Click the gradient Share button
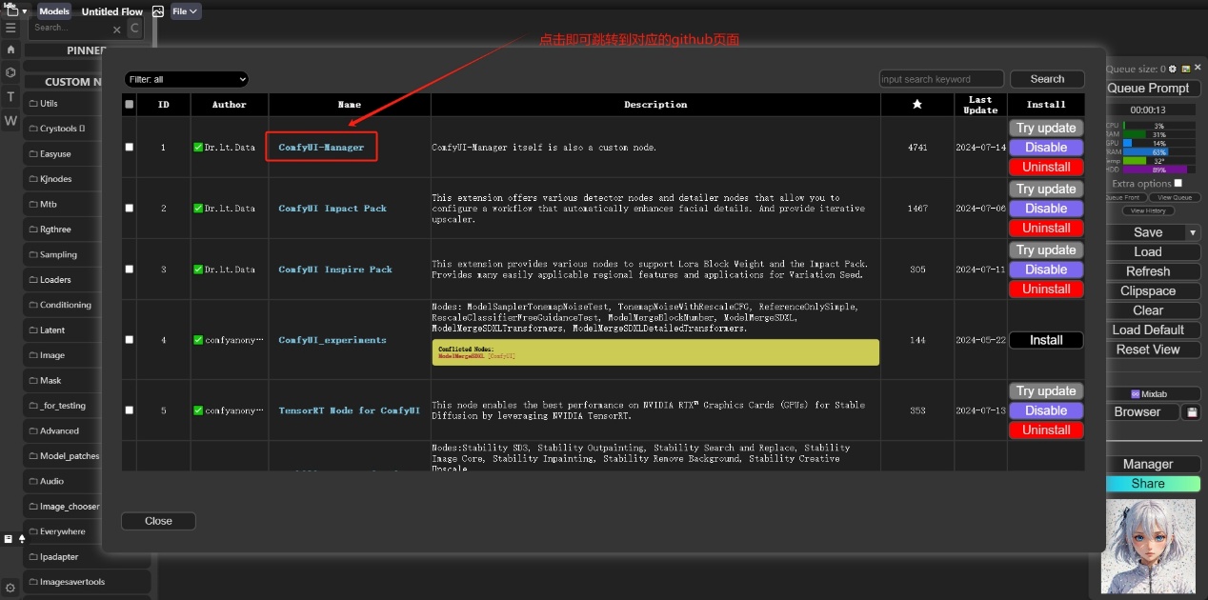The width and height of the screenshot is (1208, 600). click(x=1147, y=484)
